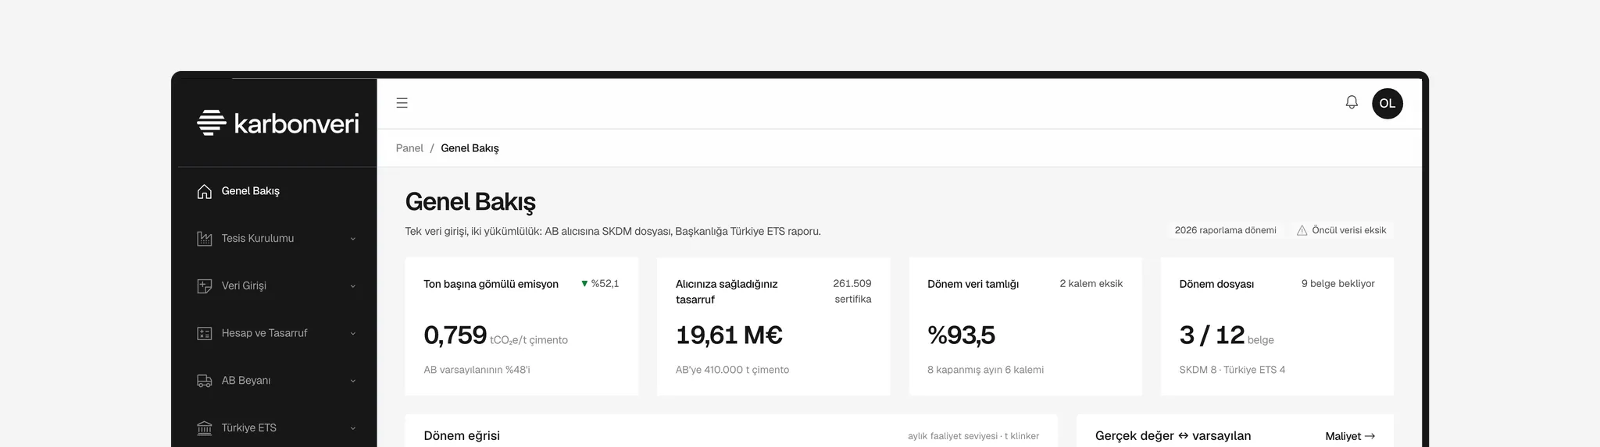Screen dimensions: 1600x447
Task: Click Genel Bakış in the breadcrumb
Action: coord(470,148)
